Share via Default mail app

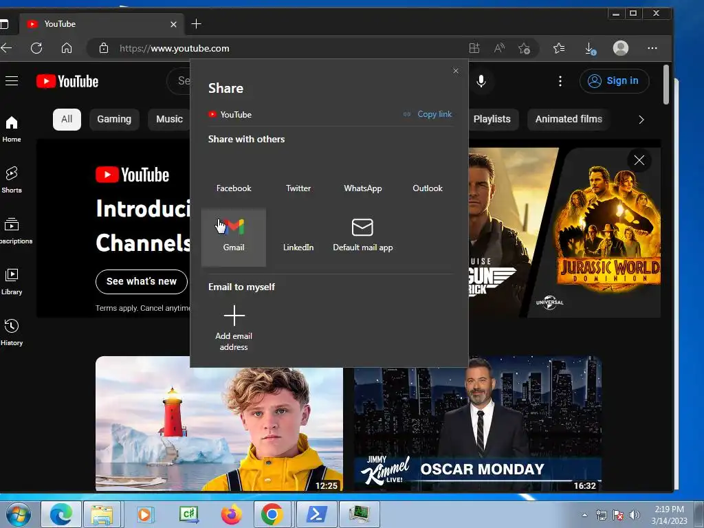(363, 235)
